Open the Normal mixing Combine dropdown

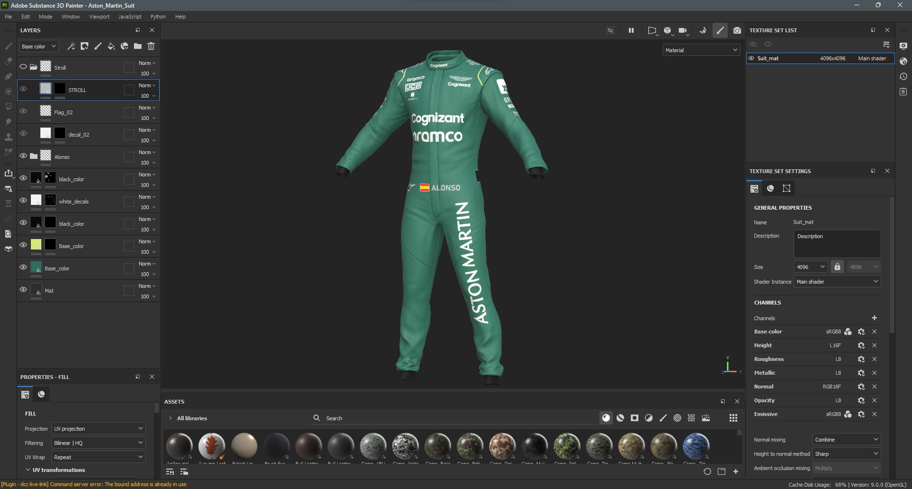[846, 439]
